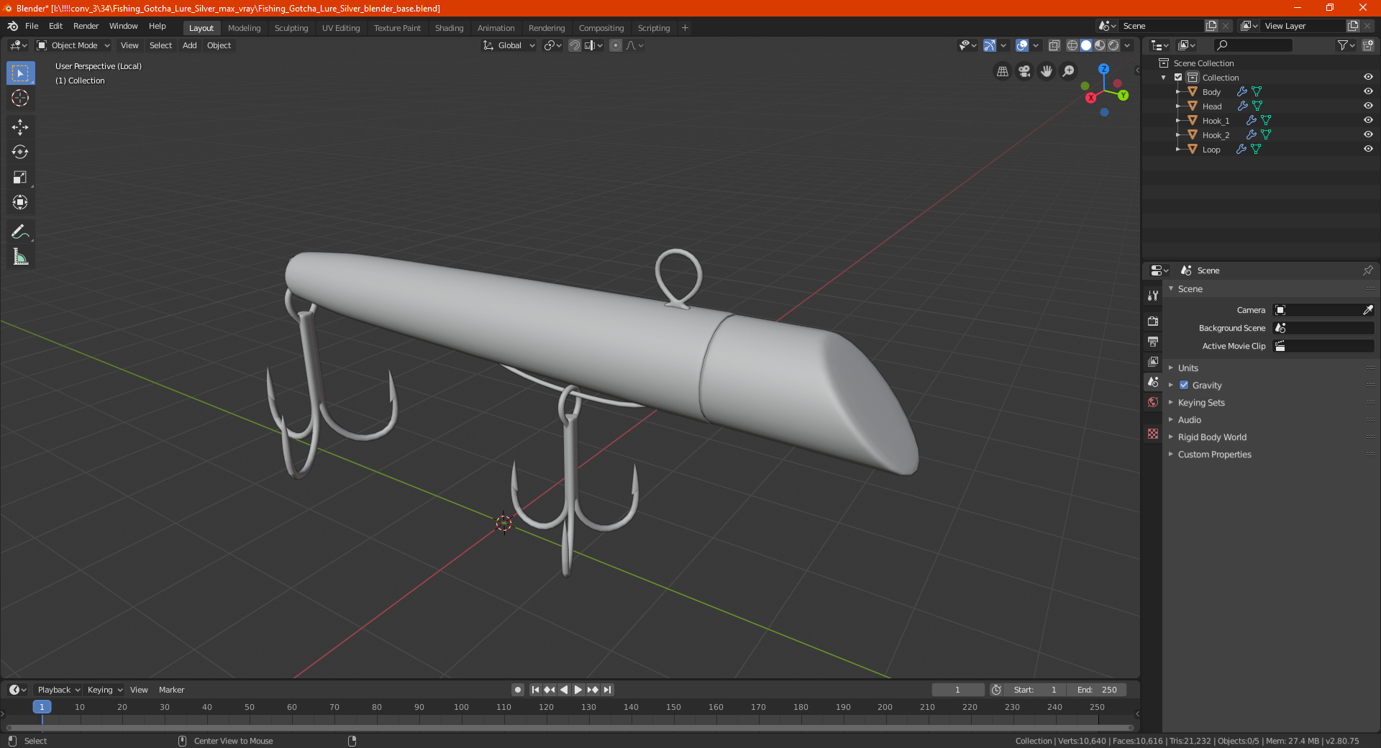Play the animation forward
The height and width of the screenshot is (748, 1381).
pos(578,690)
